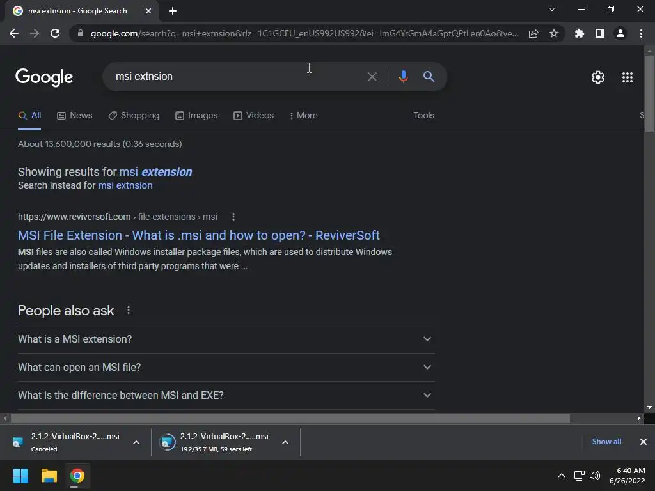655x491 pixels.
Task: Open options for canceled VirtualBox download
Action: coord(136,442)
